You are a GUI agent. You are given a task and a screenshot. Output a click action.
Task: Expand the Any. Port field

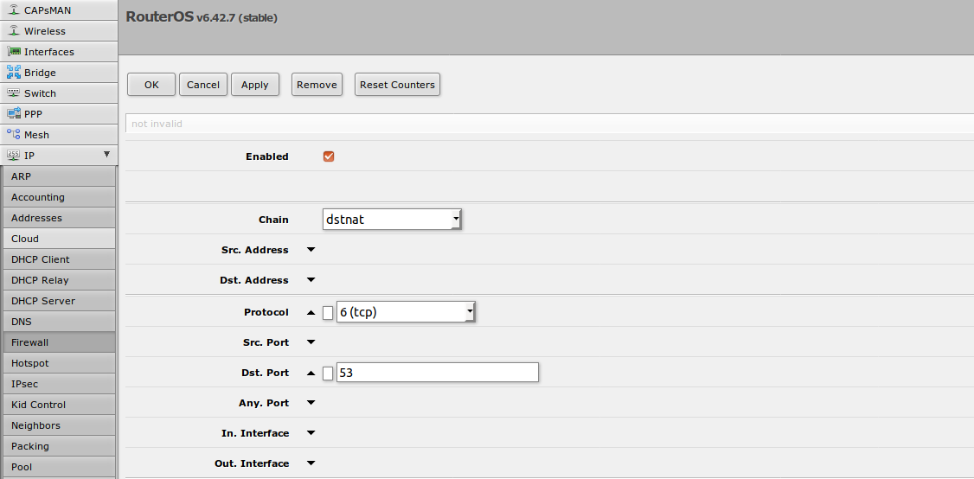coord(311,403)
